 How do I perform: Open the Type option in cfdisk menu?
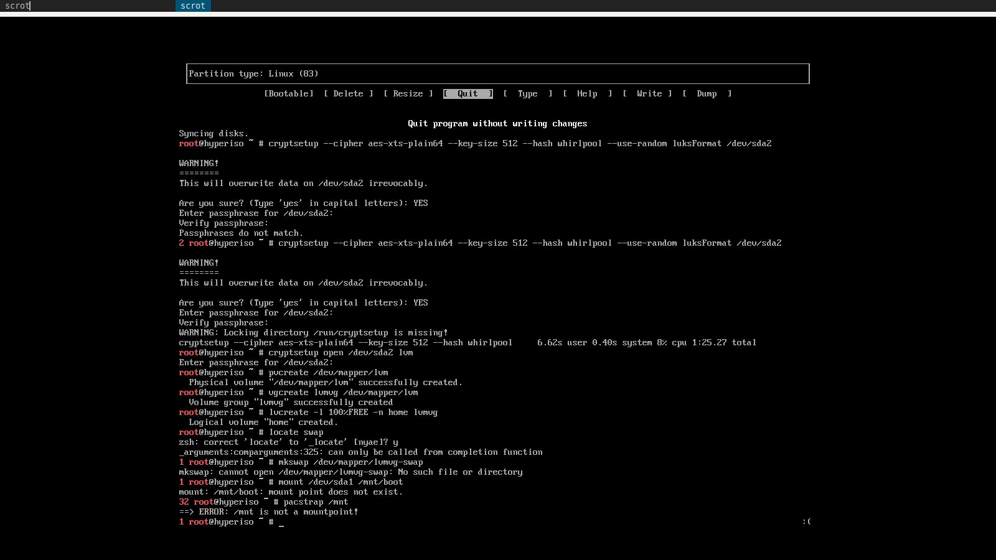(x=527, y=94)
